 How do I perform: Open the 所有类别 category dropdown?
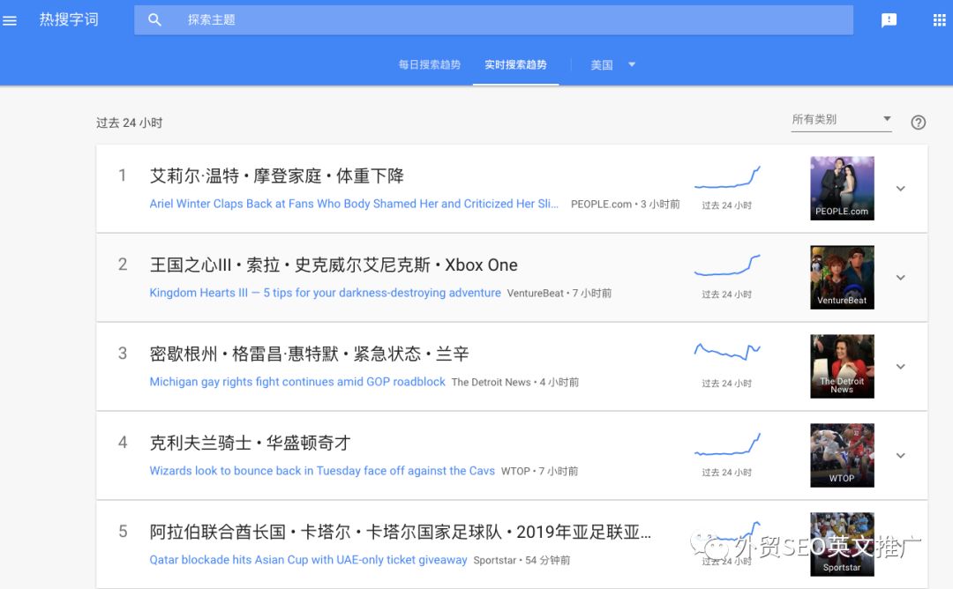(841, 120)
